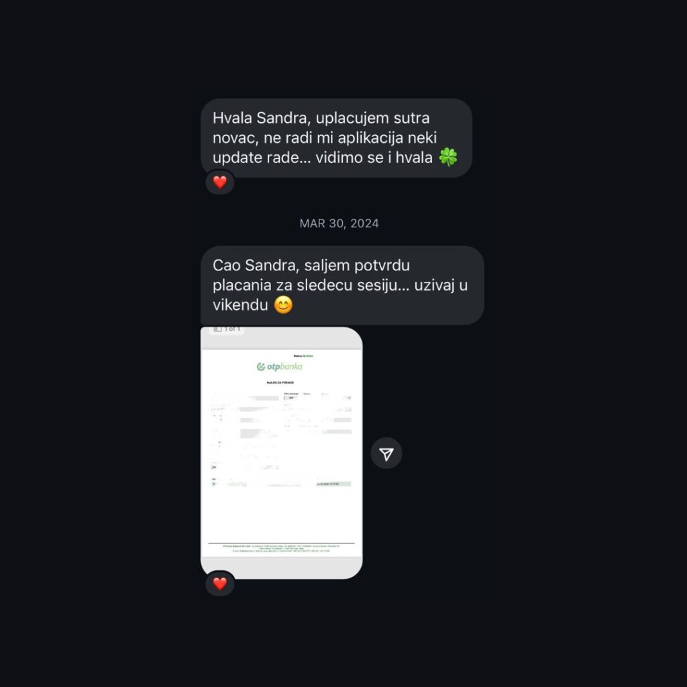This screenshot has width=687, height=687.
Task: Select the 'Cao Sandra, saljem potvrdu' message bubble
Action: (342, 285)
